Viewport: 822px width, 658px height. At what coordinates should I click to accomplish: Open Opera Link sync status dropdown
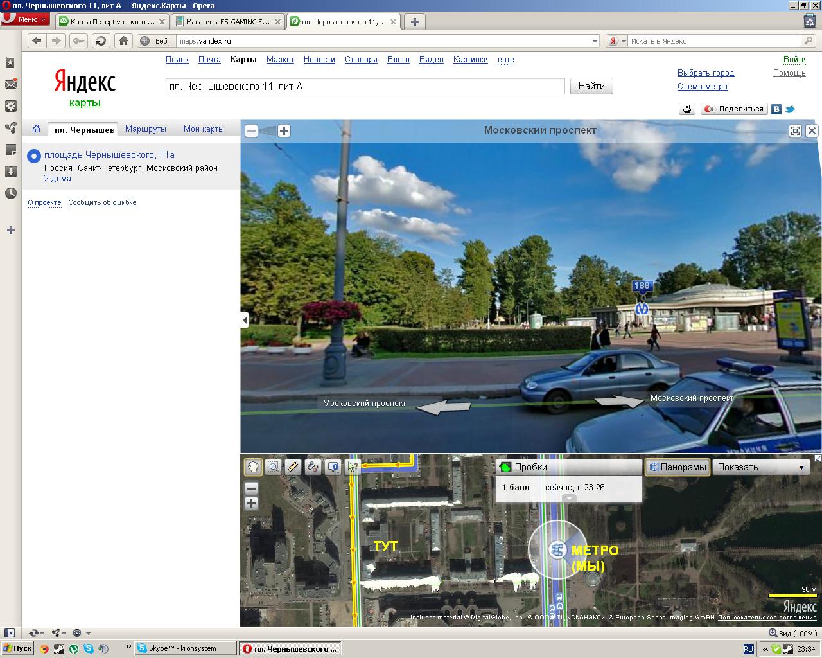(x=37, y=633)
